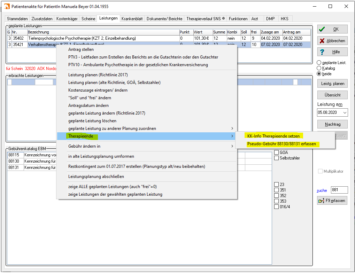The image size is (355, 273).
Task: Tick the checkbox labeled 352
Action: [x=276, y=195]
